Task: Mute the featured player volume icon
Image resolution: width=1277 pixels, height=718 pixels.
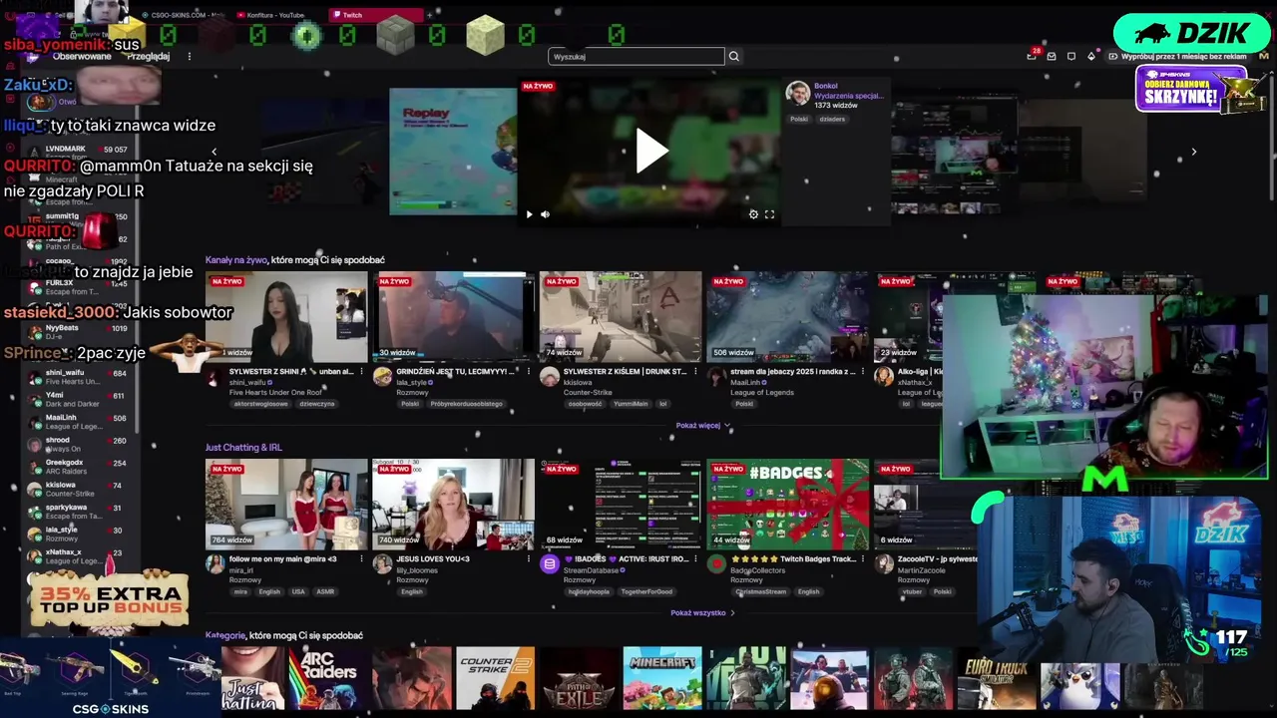Action: pos(545,214)
